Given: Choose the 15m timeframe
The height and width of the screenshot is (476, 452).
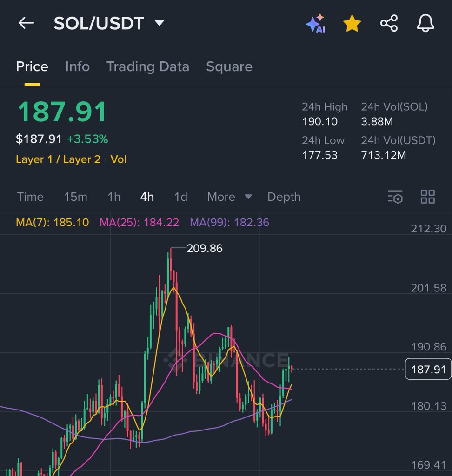Looking at the screenshot, I should (x=76, y=197).
